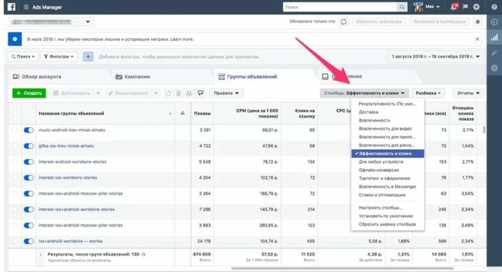Toggle off music-android-kiev-minsk-almatu ad set
The width and height of the screenshot is (502, 272).
pos(28,130)
